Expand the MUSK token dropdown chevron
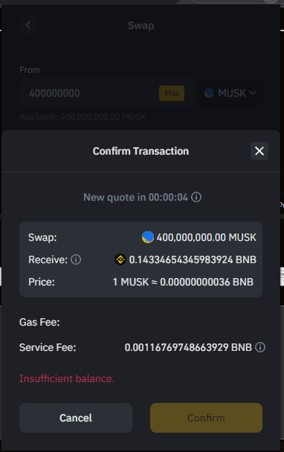 coord(252,93)
